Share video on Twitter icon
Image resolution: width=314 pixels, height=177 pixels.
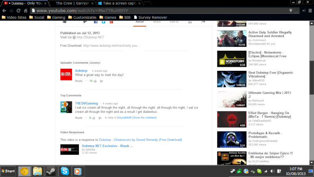pos(103,22)
